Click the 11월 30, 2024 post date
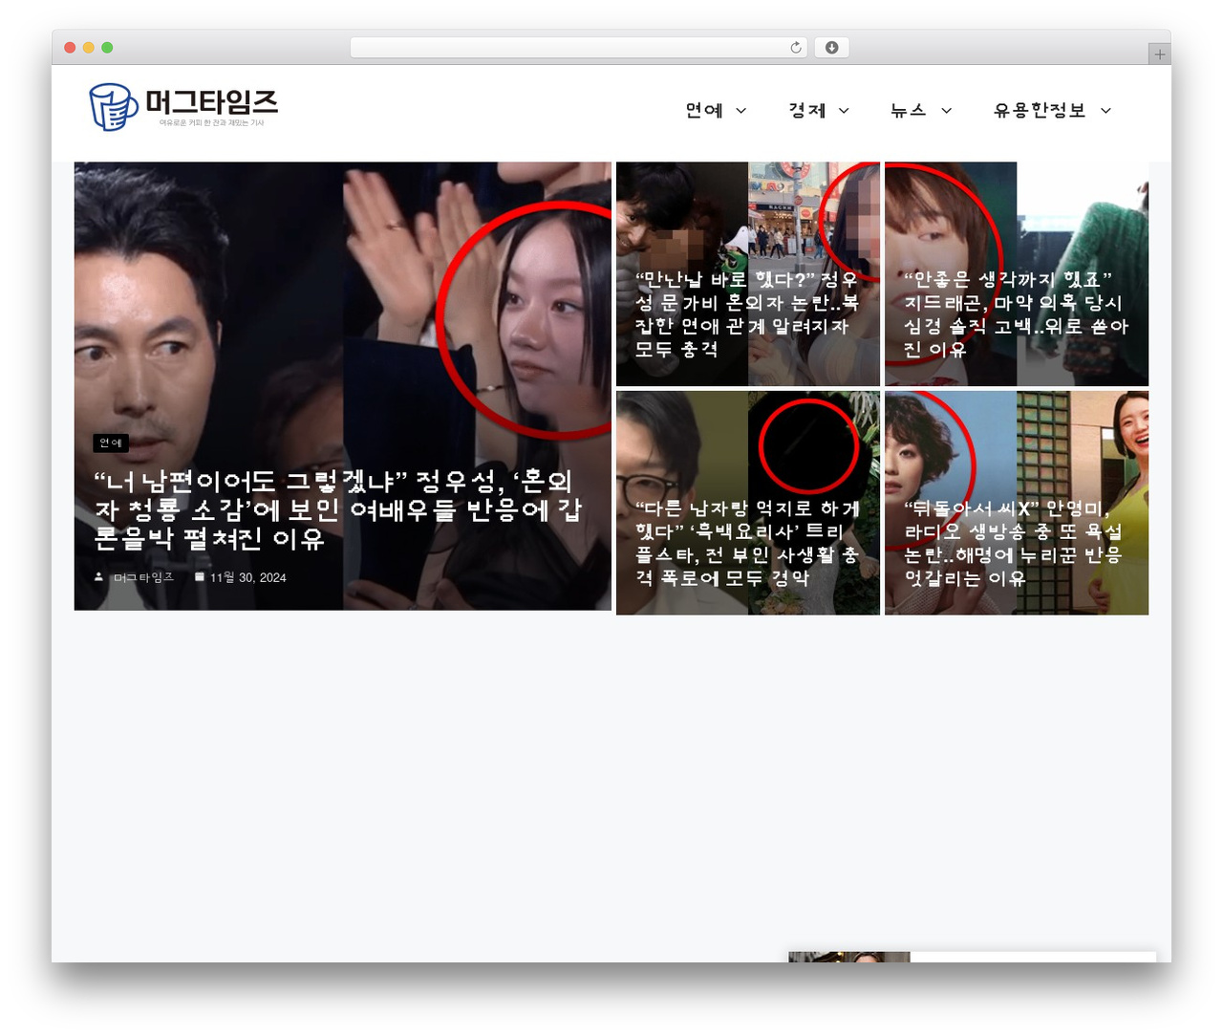 tap(248, 577)
